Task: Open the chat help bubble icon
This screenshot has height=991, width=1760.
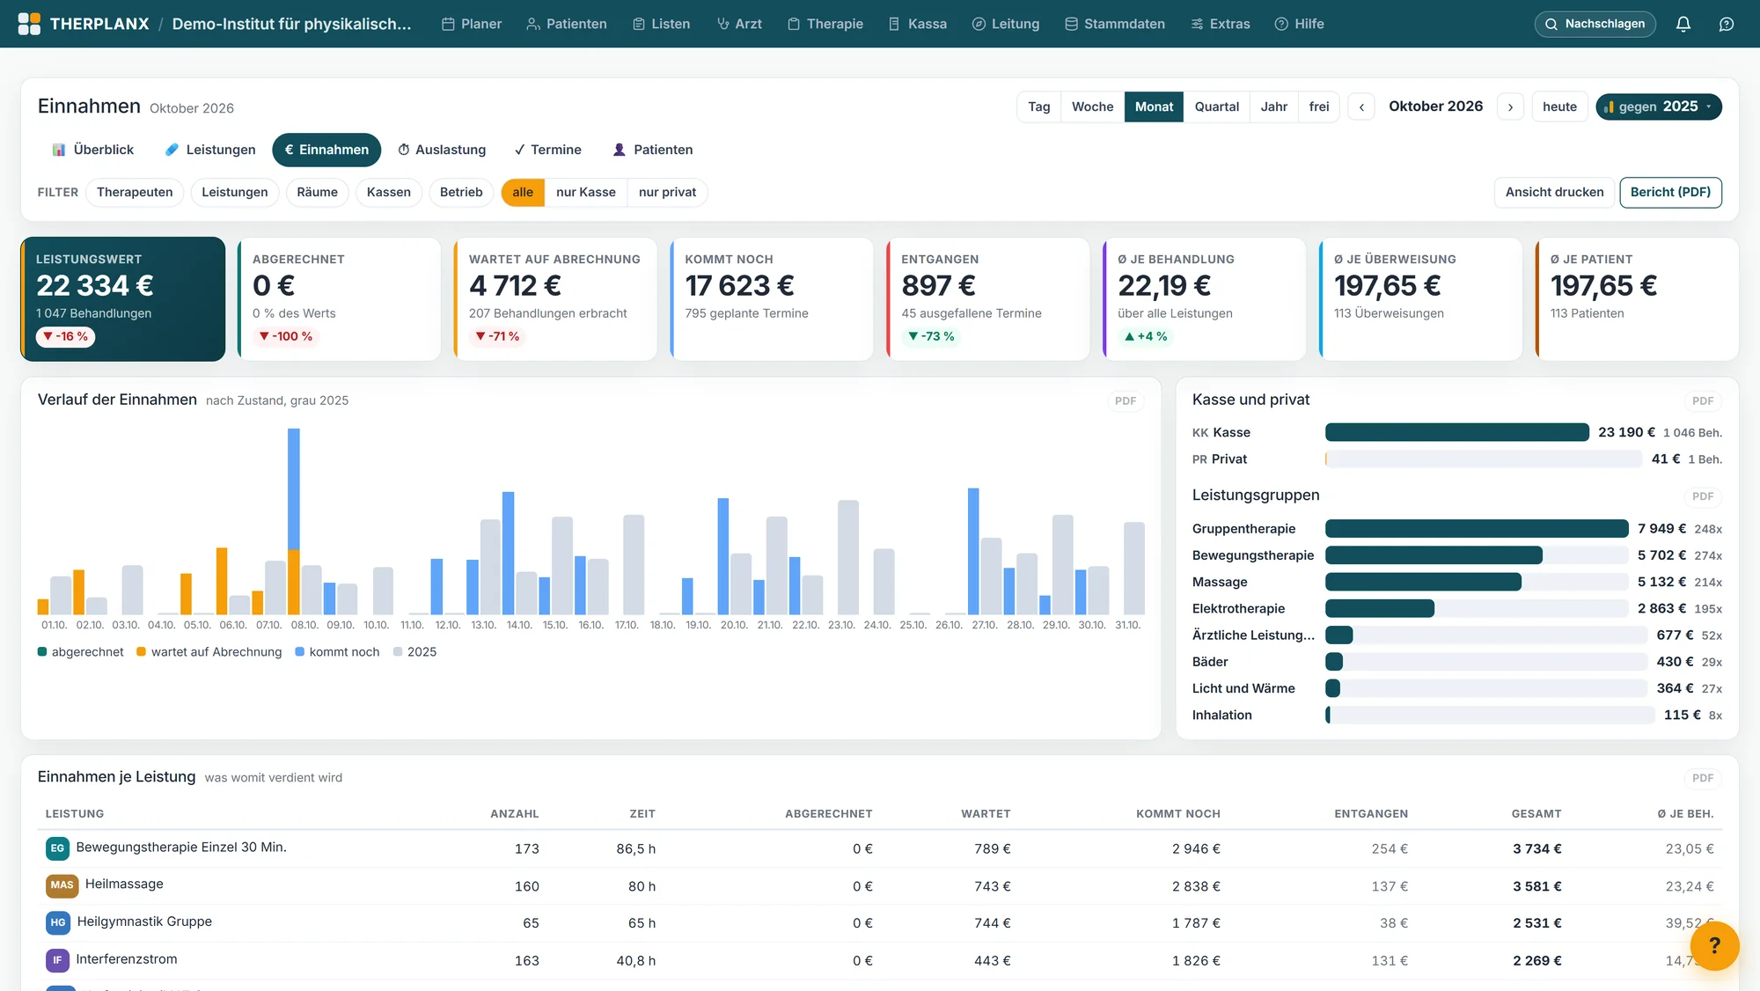Action: (1727, 24)
